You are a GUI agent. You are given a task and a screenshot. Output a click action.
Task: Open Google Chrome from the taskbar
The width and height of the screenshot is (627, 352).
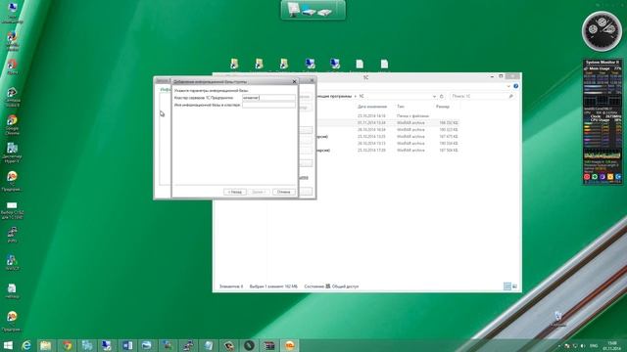click(68, 345)
